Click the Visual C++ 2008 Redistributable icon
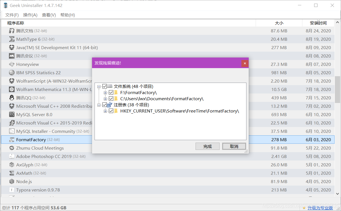Screen dimensions: 341x211 [x=11, y=106]
